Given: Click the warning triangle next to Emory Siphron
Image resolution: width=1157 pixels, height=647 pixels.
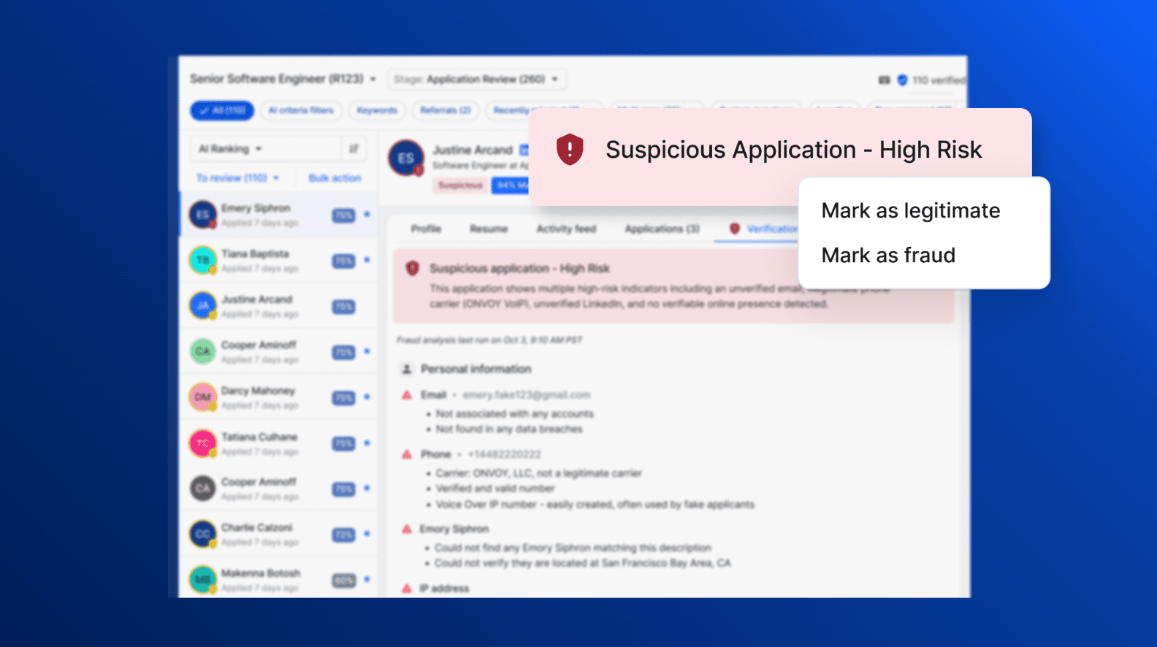Looking at the screenshot, I should coord(407,529).
